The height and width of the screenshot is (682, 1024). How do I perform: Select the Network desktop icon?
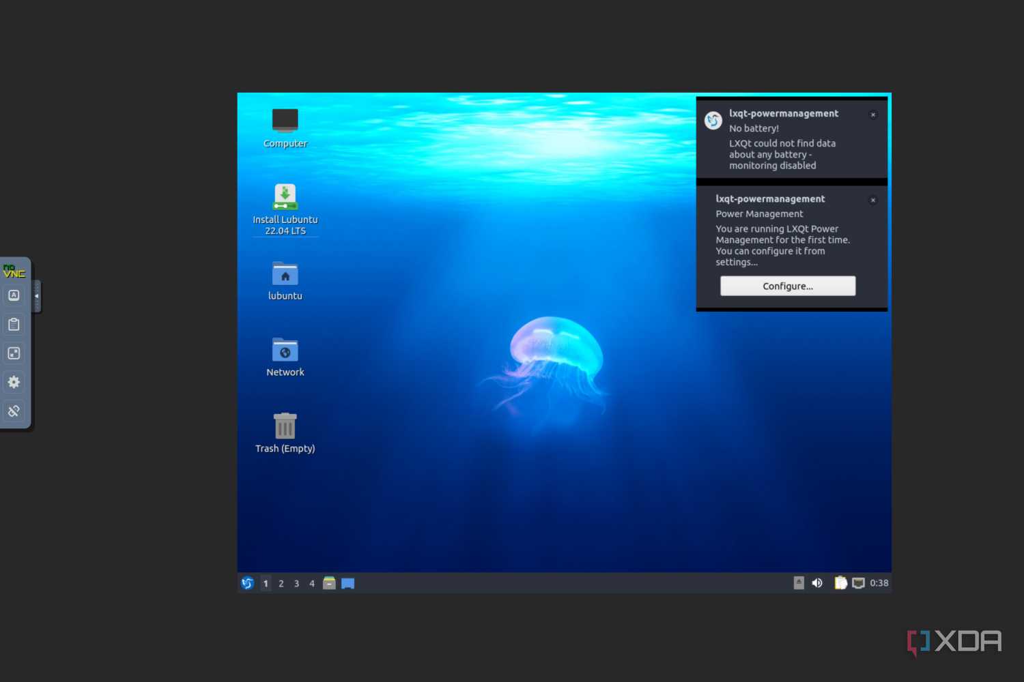(285, 357)
